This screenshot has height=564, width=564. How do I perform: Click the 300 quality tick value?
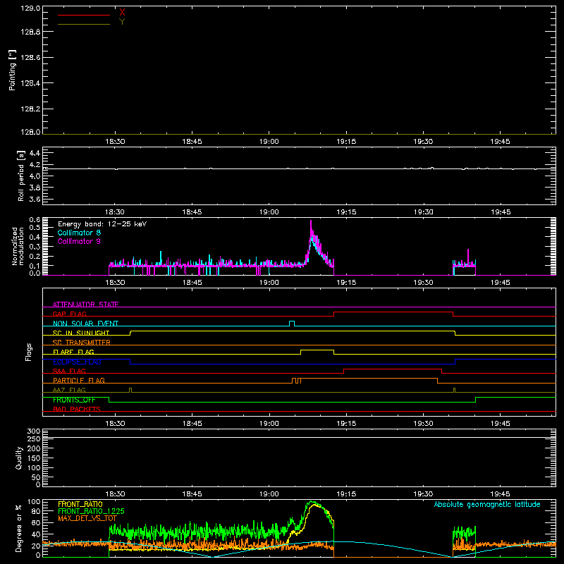[x=34, y=431]
